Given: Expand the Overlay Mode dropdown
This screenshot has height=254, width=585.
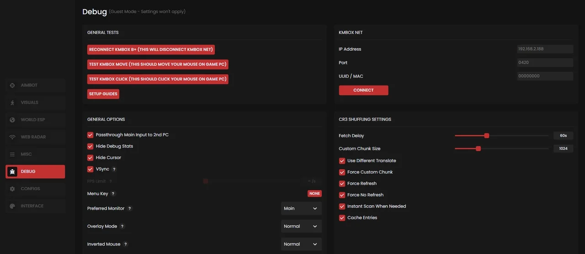Looking at the screenshot, I should tap(301, 226).
